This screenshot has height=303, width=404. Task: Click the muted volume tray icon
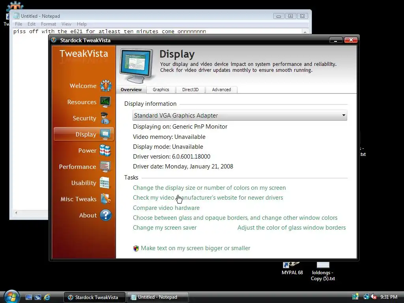pos(374,297)
